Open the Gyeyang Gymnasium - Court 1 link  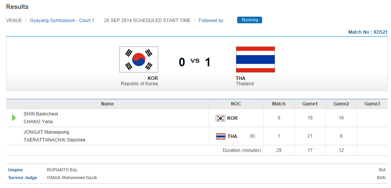(x=62, y=21)
